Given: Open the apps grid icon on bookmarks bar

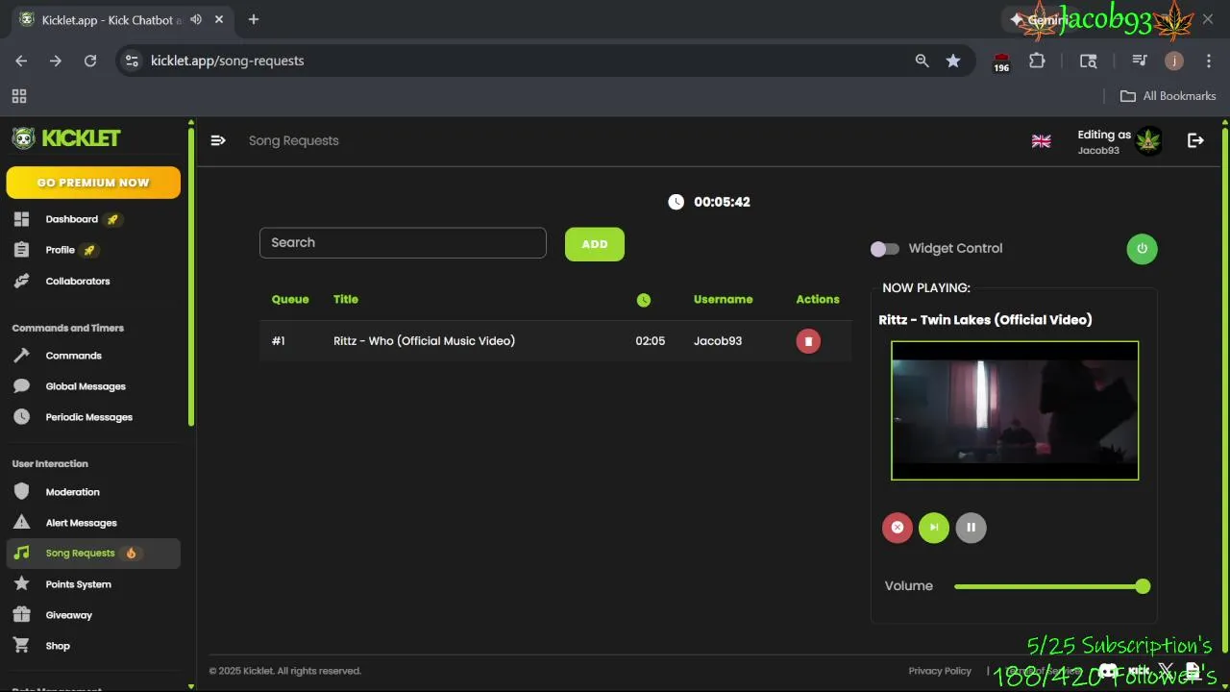Looking at the screenshot, I should pyautogui.click(x=19, y=96).
